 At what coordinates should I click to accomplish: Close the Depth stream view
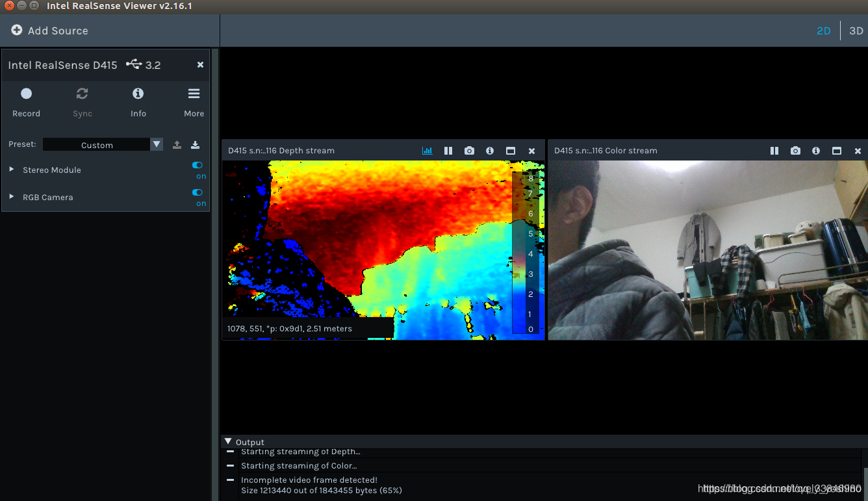pyautogui.click(x=531, y=151)
